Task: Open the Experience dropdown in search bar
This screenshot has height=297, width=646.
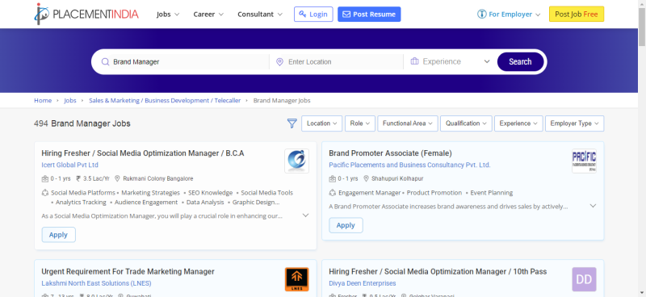Action: pos(451,62)
